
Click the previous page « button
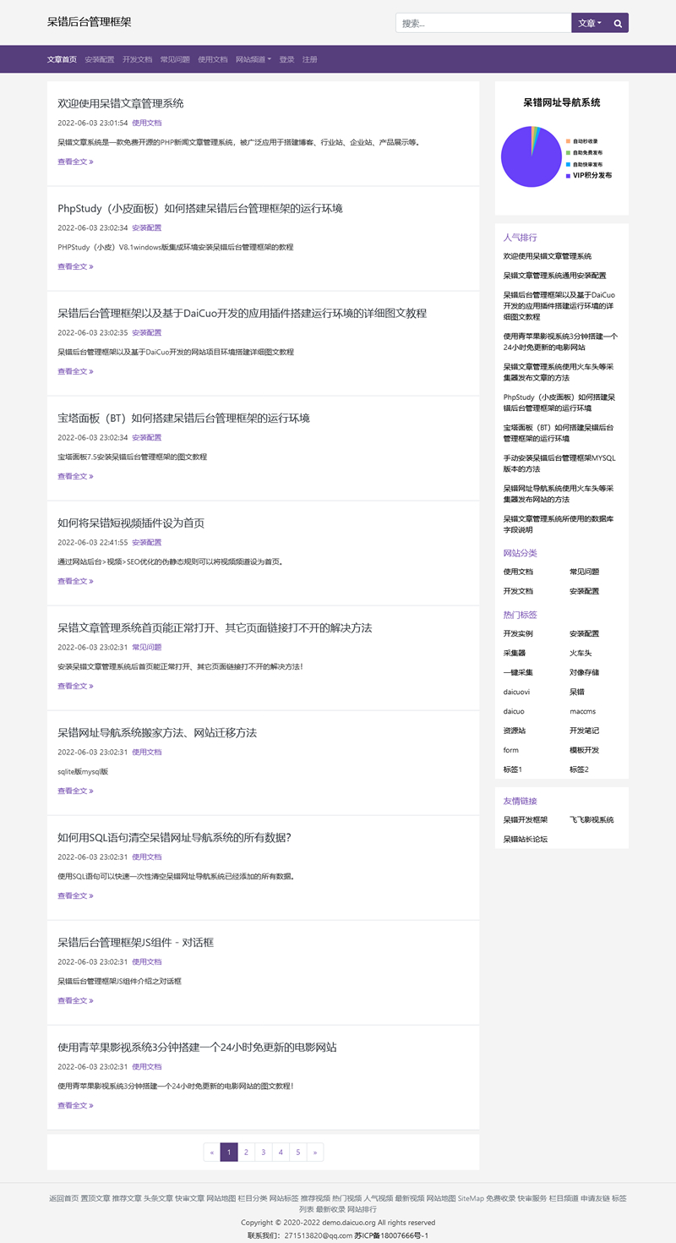point(211,1152)
